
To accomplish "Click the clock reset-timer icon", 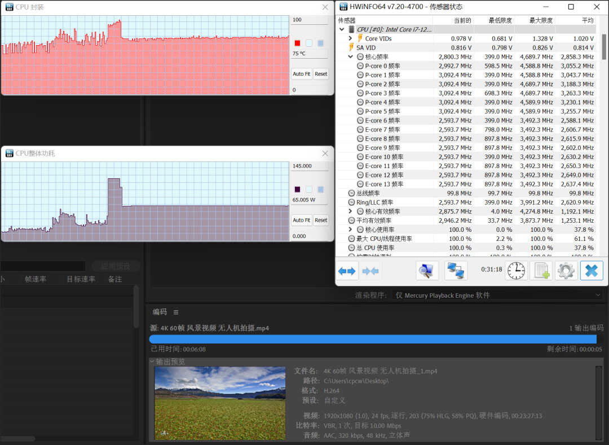I will 516,271.
